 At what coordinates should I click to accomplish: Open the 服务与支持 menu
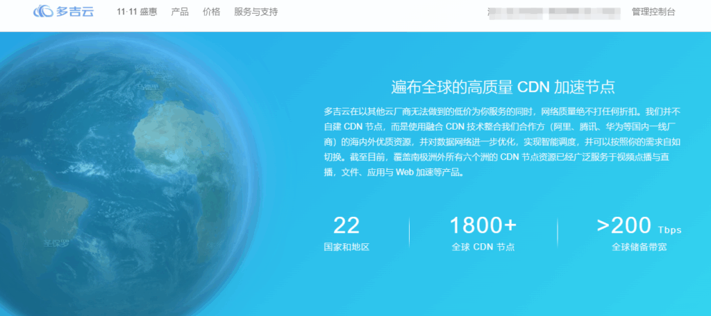[x=256, y=12]
